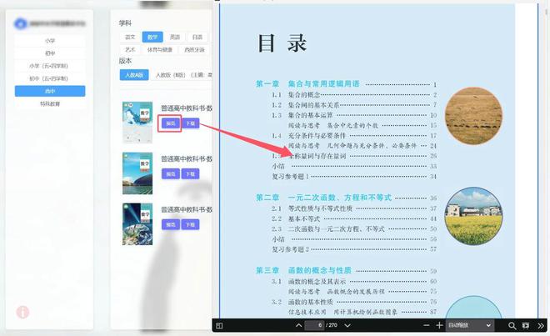Go to previous page with up chevron

tap(298, 325)
